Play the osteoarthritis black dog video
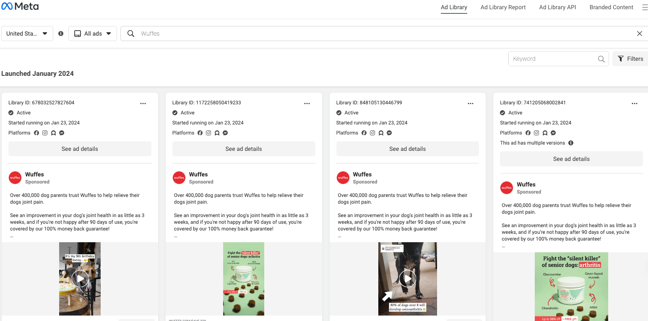Screen dimensions: 648x321 pos(407,279)
